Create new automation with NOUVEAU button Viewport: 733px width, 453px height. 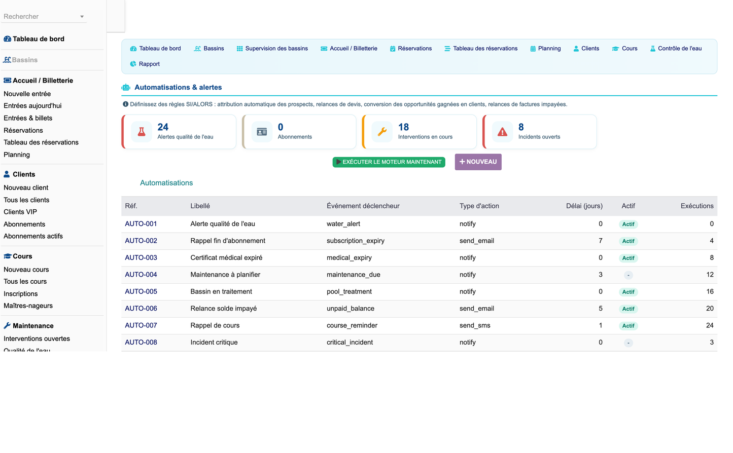478,162
